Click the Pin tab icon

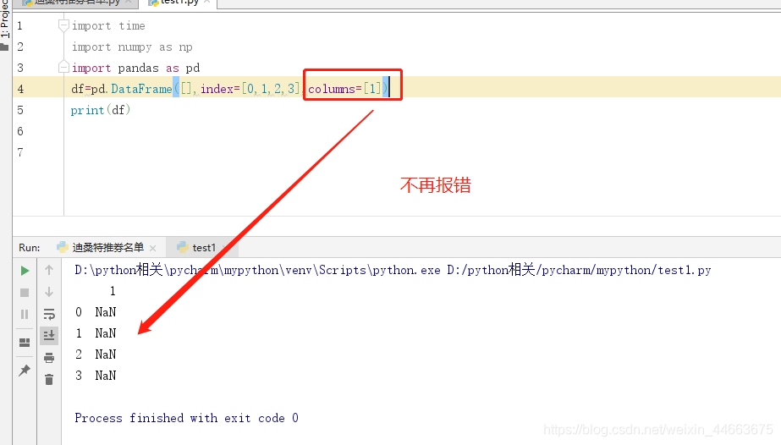tap(25, 371)
